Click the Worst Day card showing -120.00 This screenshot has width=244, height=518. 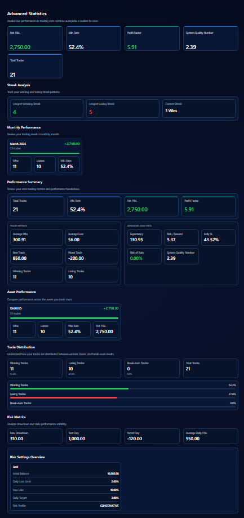152,436
